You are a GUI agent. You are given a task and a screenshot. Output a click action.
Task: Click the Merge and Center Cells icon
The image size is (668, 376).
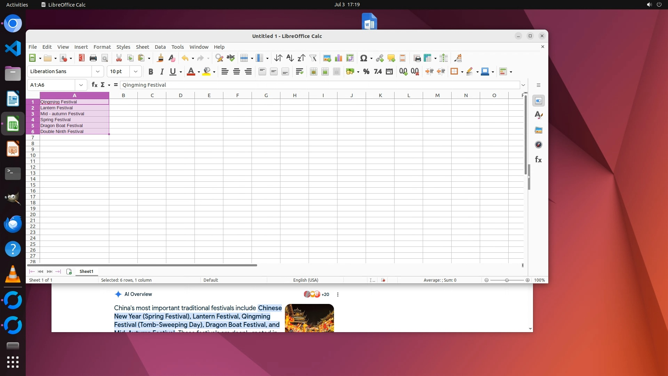pos(313,72)
